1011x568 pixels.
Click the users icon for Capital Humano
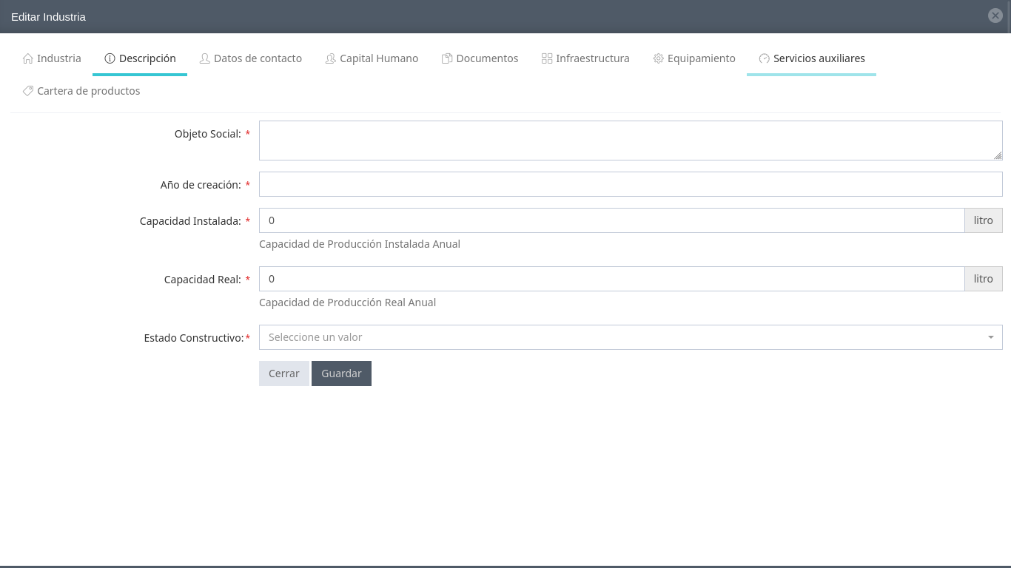(331, 58)
